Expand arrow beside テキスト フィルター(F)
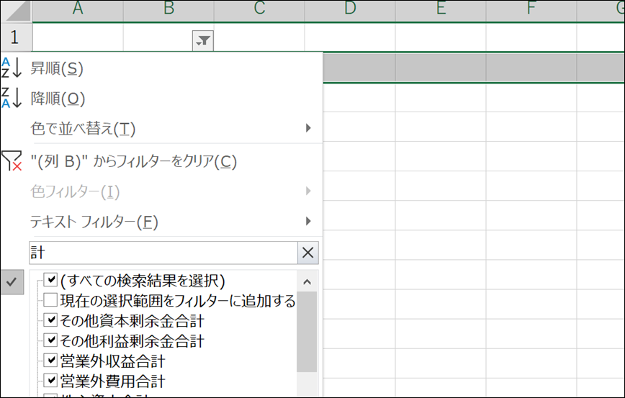The image size is (625, 398). pyautogui.click(x=308, y=221)
